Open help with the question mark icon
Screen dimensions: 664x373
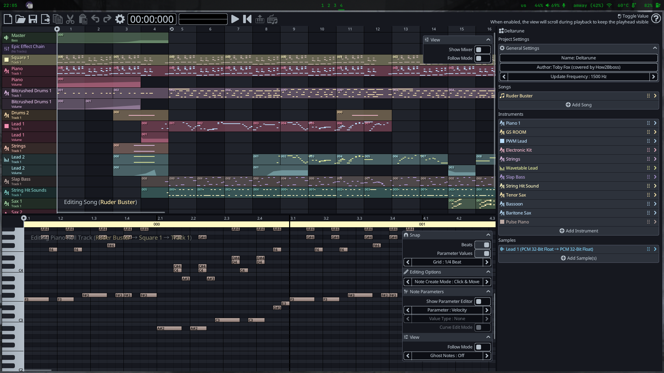click(x=656, y=19)
